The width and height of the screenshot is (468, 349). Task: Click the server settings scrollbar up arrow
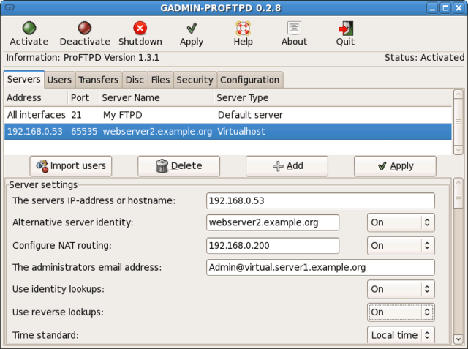pyautogui.click(x=458, y=182)
